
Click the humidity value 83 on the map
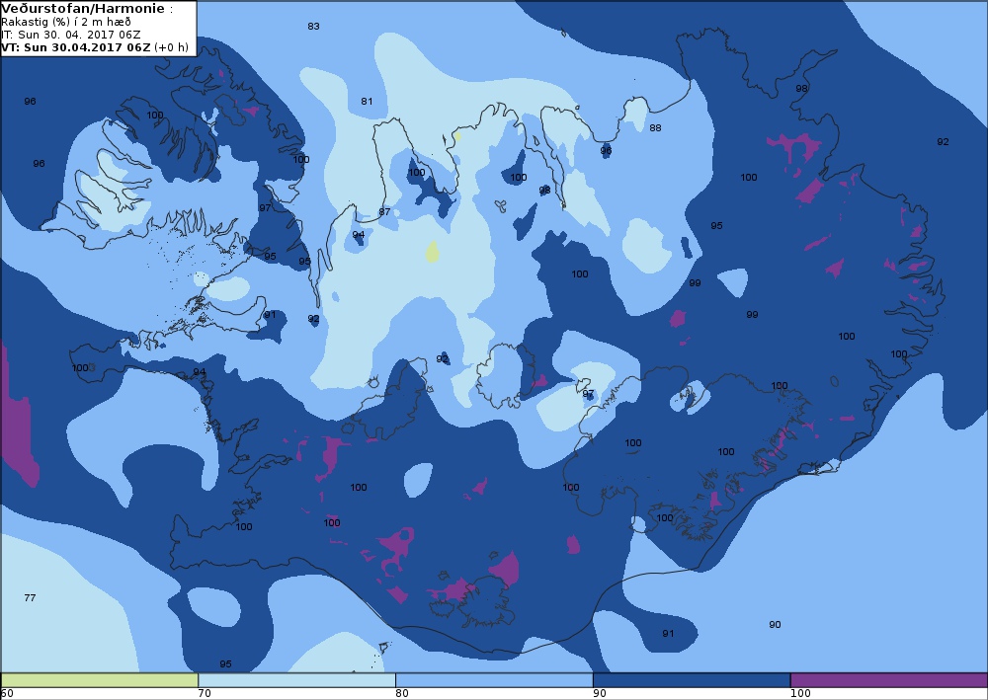pos(313,26)
